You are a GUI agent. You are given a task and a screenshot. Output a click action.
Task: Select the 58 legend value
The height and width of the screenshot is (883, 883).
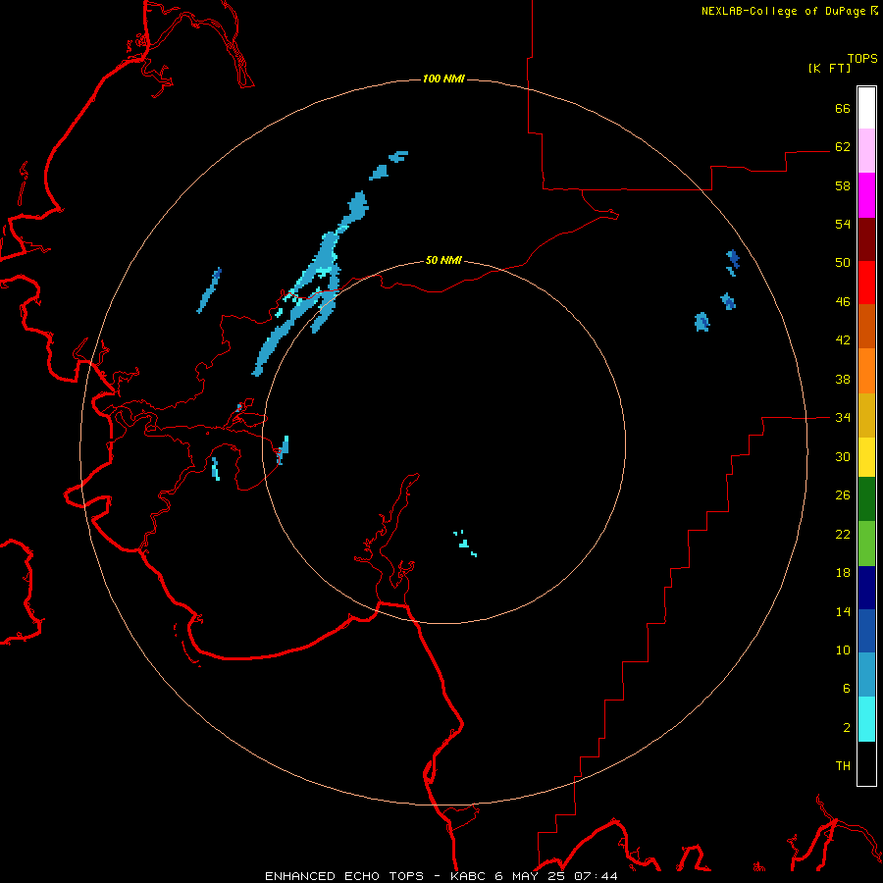click(x=843, y=185)
